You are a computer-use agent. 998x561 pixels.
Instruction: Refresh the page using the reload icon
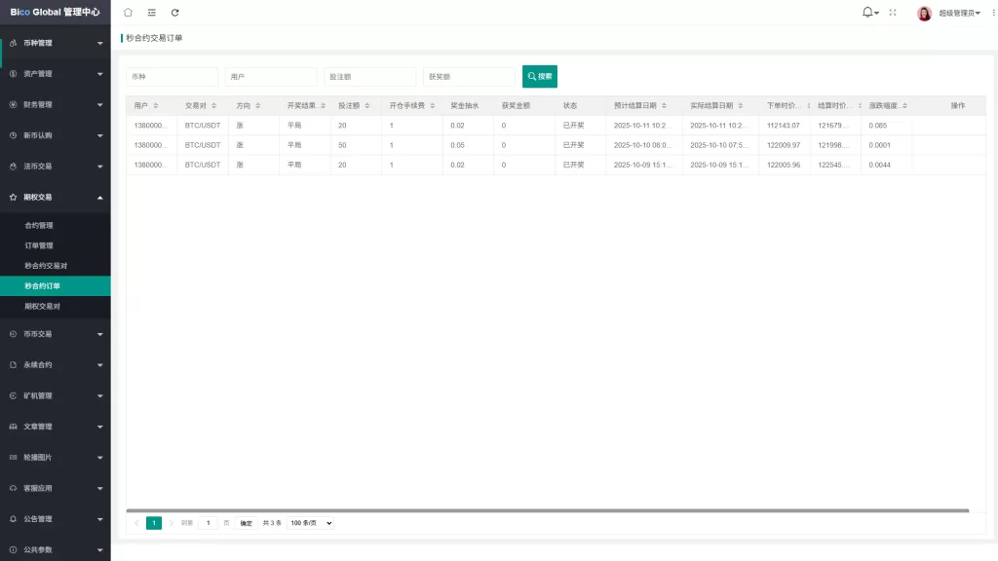point(173,13)
